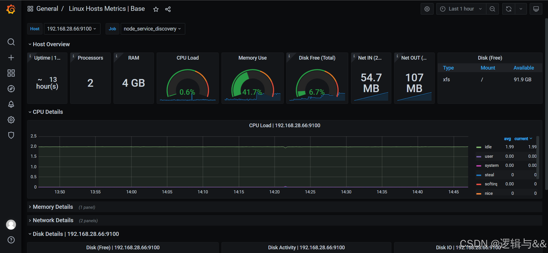Zoom out the time range

click(x=492, y=9)
